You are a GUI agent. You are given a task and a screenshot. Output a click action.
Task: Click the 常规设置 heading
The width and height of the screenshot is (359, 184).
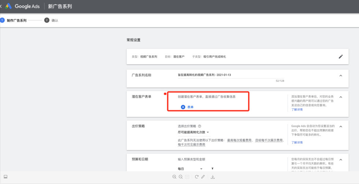tap(133, 40)
